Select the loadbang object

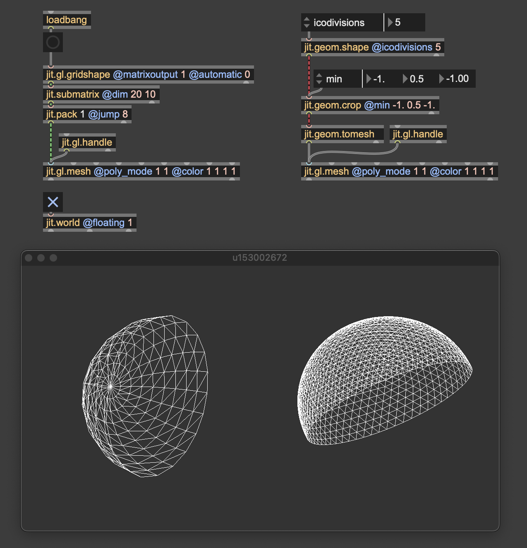(x=67, y=20)
